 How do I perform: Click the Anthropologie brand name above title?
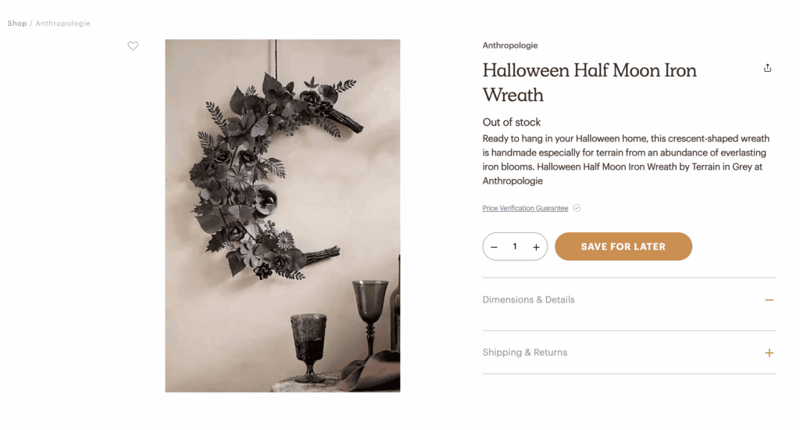point(509,45)
